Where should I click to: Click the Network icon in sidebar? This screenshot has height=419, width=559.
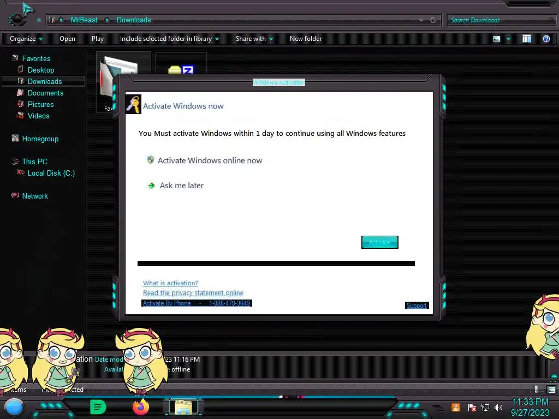click(15, 195)
